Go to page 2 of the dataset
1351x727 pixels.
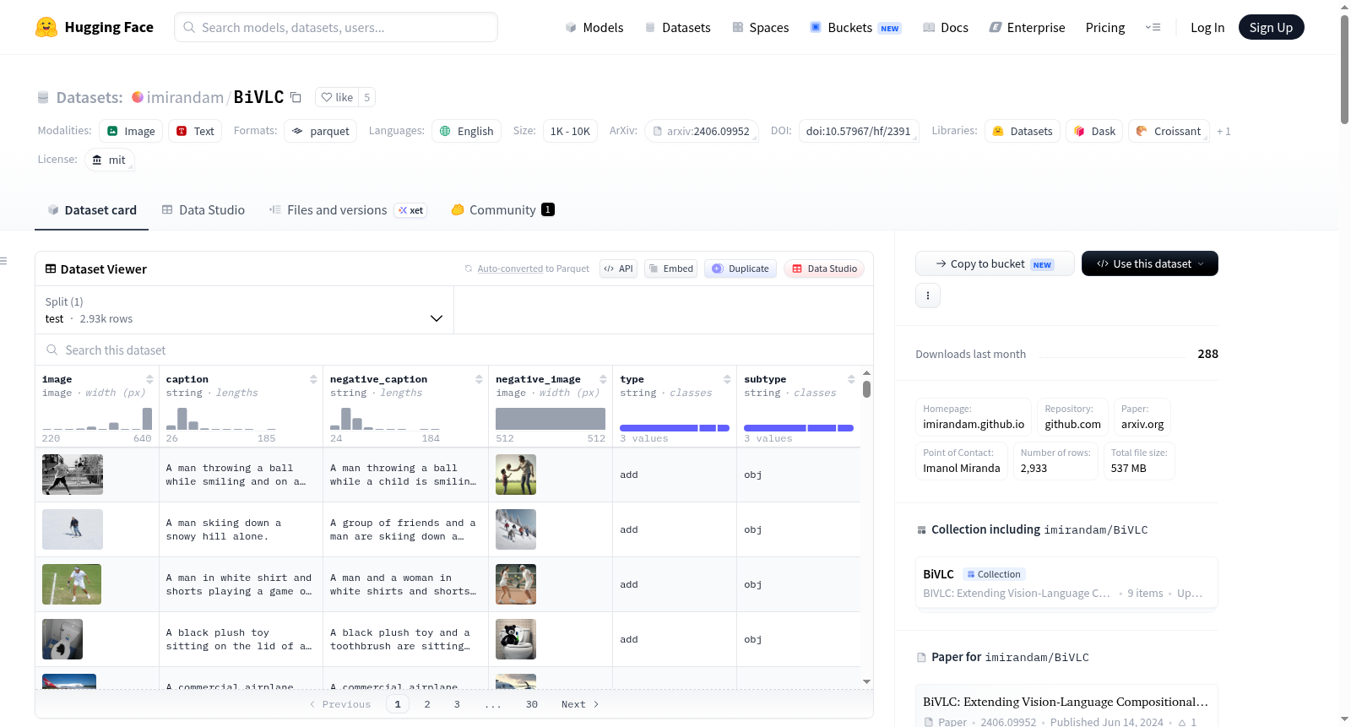pyautogui.click(x=427, y=704)
